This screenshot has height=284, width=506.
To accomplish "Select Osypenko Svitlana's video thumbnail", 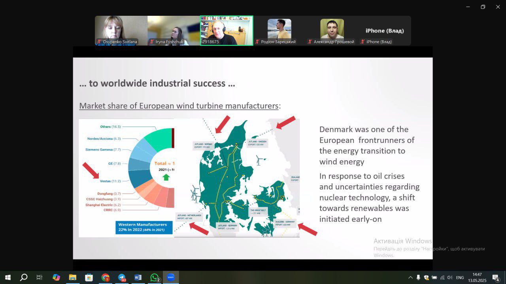I will 121,31.
